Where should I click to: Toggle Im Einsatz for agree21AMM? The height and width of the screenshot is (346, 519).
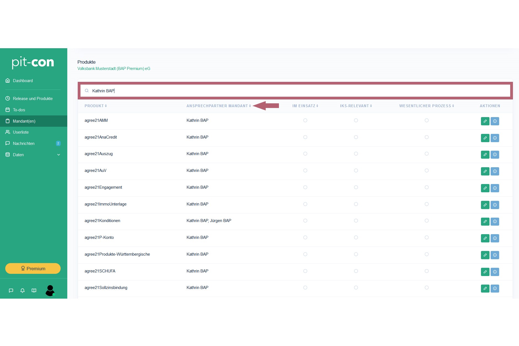pyautogui.click(x=305, y=120)
